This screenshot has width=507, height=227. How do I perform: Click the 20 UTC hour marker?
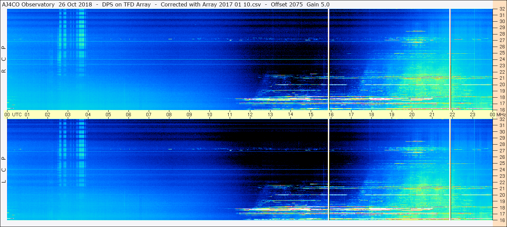(412, 115)
